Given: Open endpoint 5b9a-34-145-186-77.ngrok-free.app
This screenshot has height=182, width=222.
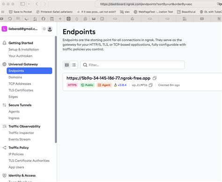Looking at the screenshot, I should [x=108, y=78].
